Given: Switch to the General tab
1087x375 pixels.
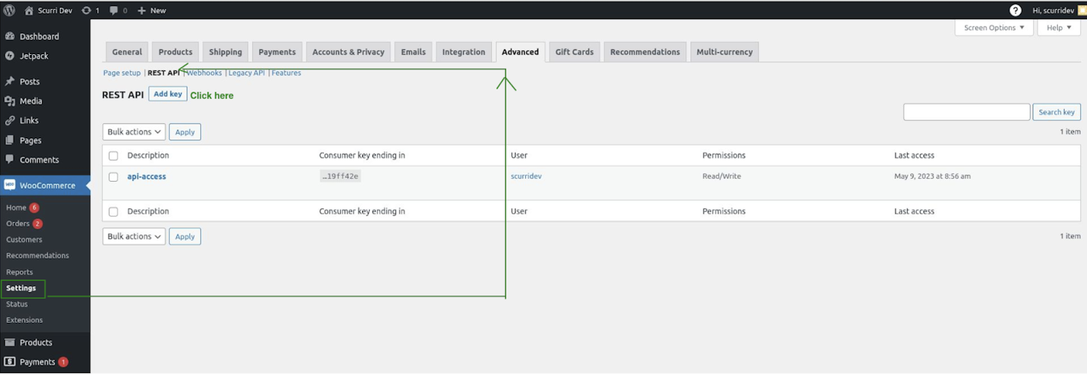Looking at the screenshot, I should click(127, 52).
